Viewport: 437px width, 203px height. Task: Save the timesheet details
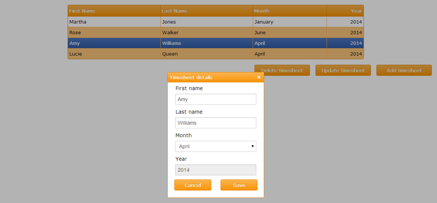point(239,185)
